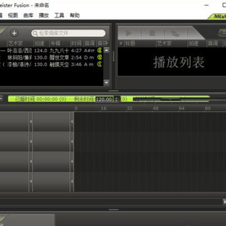Screen dimensions: 226x226
Task: Sort library by the 音调 column header
Action: tap(90, 43)
